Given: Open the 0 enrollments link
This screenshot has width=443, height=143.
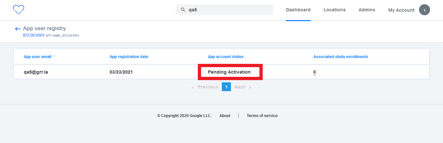Looking at the screenshot, I should [315, 72].
